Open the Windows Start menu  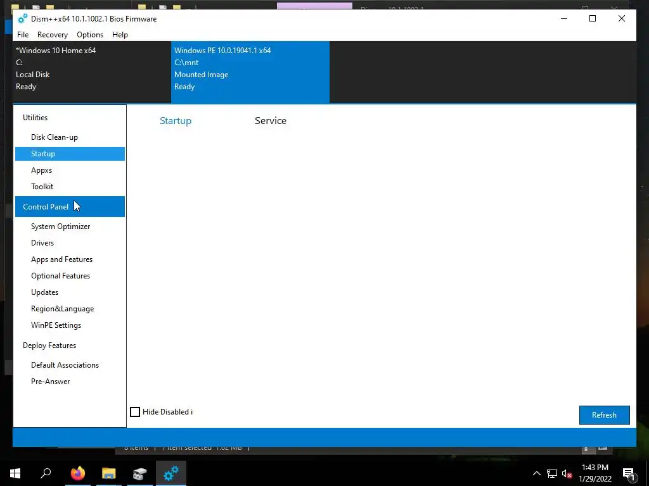15,473
